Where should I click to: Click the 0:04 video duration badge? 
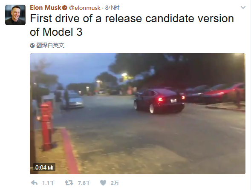[x=44, y=167]
